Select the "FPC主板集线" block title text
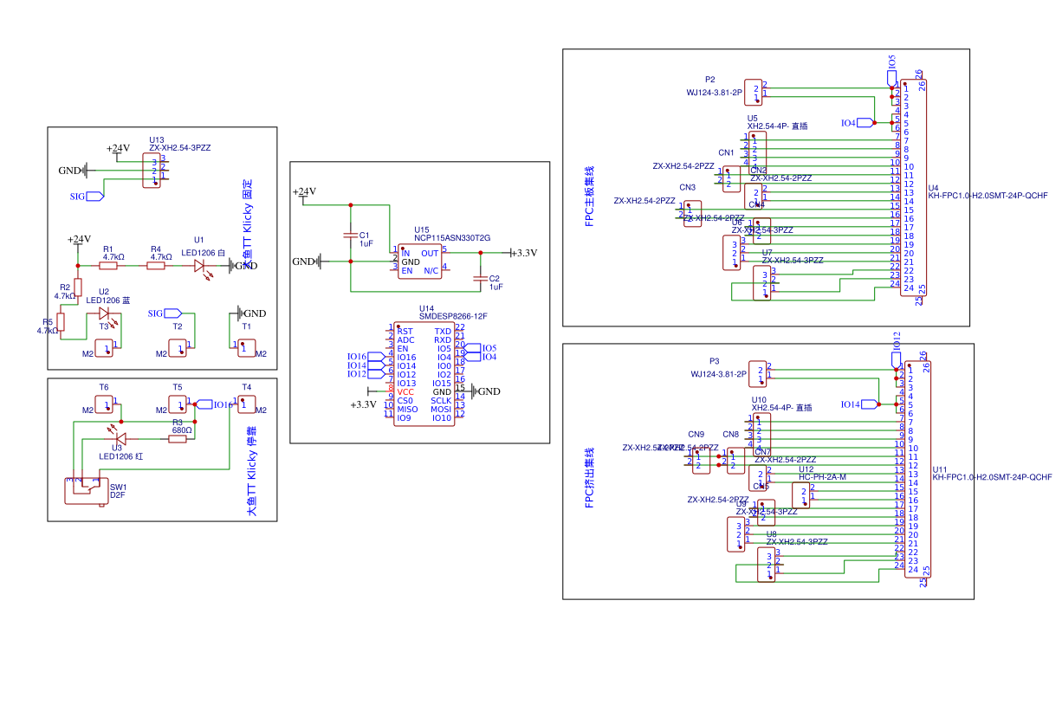The image size is (1062, 717). click(x=590, y=196)
